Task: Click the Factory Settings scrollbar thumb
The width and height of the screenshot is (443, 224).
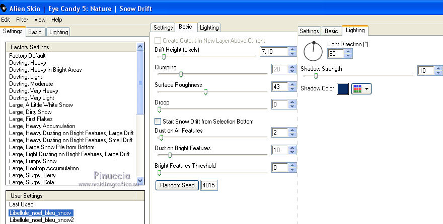Action: coord(140,83)
